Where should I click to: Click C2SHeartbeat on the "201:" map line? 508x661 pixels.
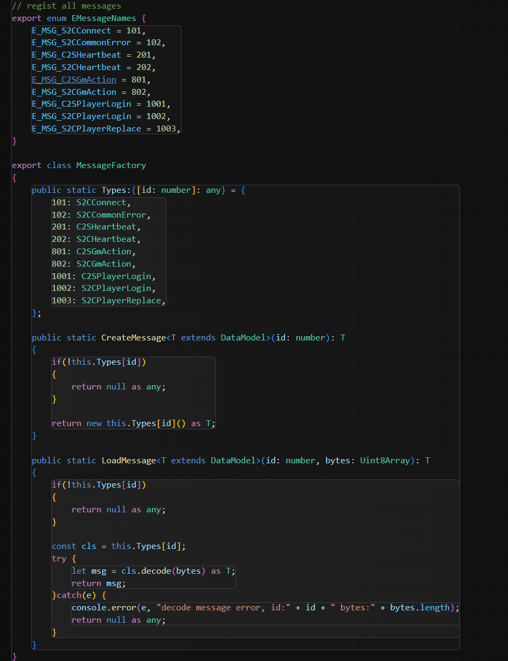[106, 227]
